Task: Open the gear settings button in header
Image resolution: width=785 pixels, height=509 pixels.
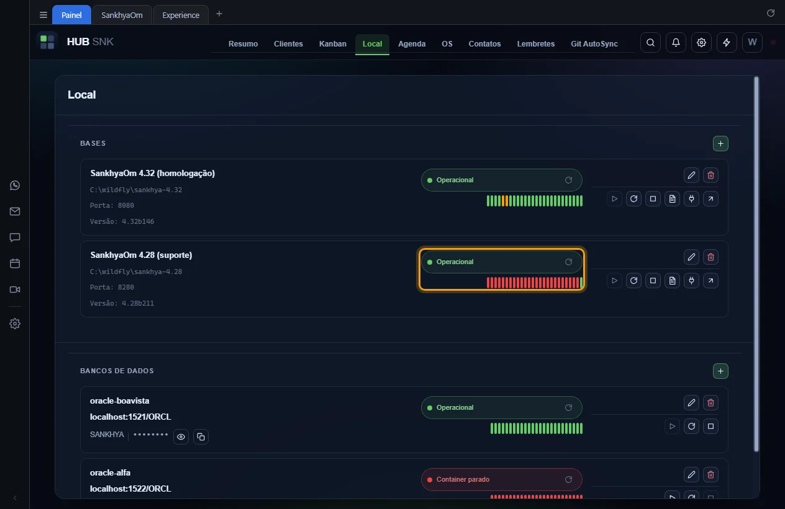Action: tap(701, 43)
